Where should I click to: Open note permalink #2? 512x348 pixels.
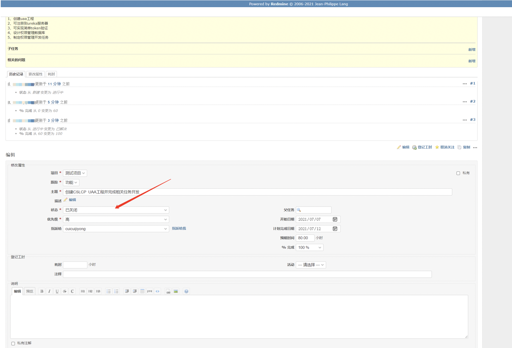click(473, 102)
